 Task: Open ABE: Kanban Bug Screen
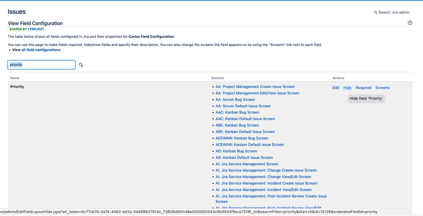tap(237, 125)
